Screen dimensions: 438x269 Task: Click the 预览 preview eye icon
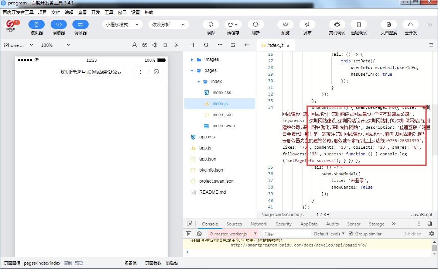coord(285,25)
